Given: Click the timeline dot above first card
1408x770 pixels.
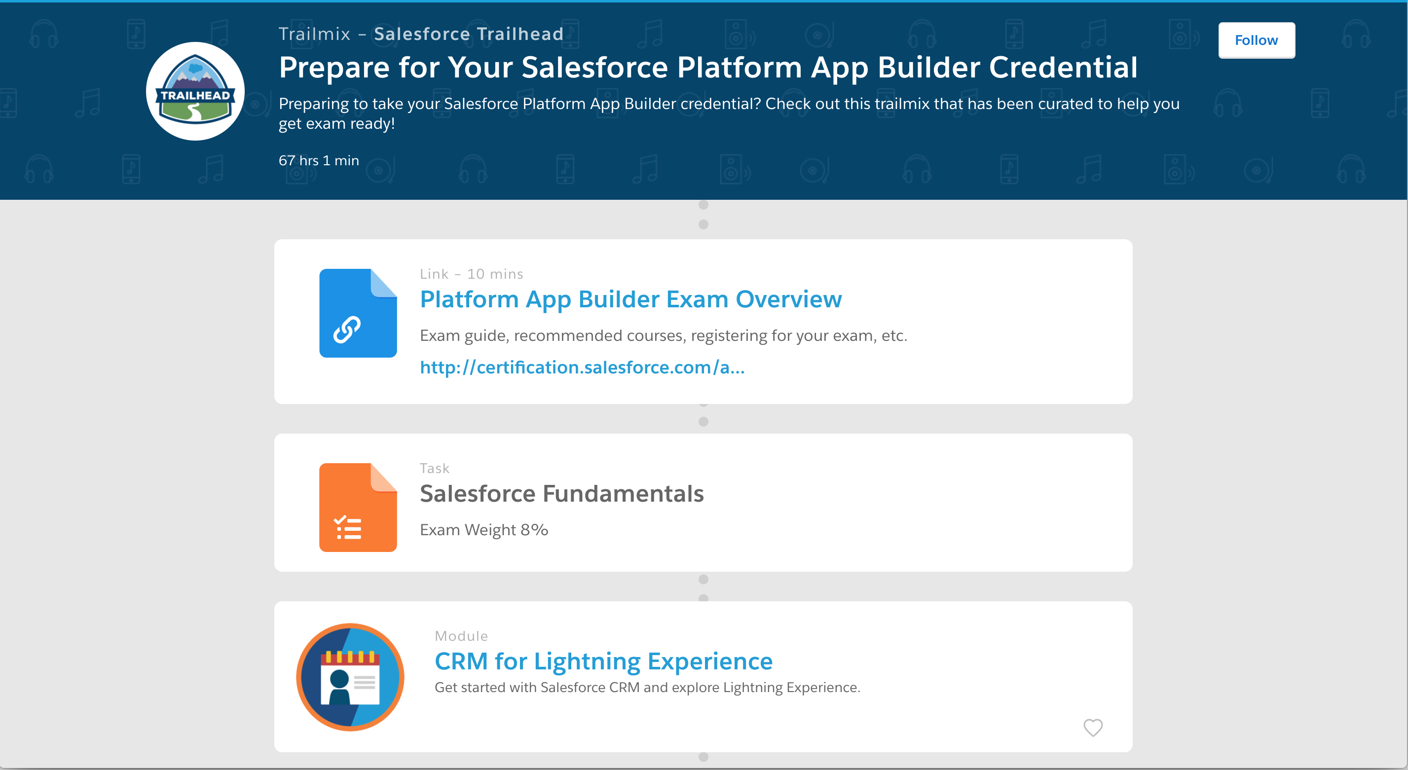Looking at the screenshot, I should tap(704, 224).
